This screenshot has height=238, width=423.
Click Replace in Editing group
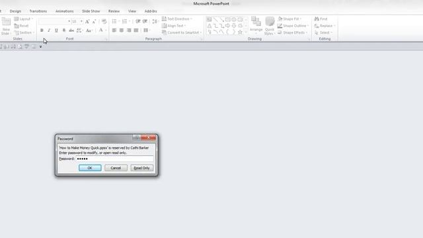tap(325, 26)
